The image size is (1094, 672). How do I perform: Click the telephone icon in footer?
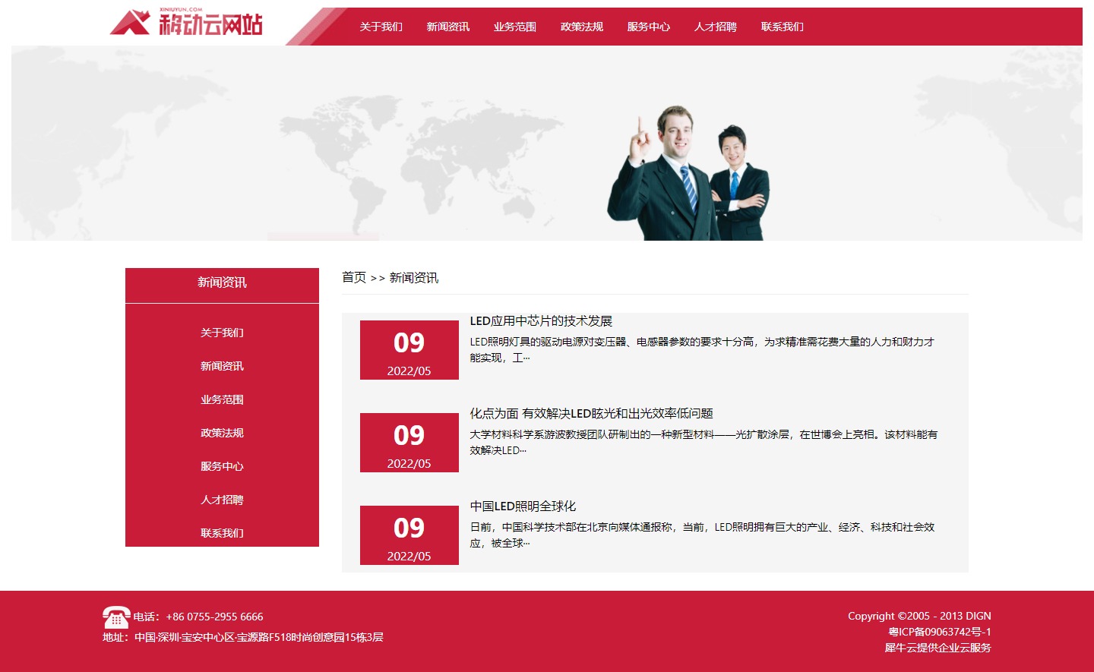(x=115, y=617)
